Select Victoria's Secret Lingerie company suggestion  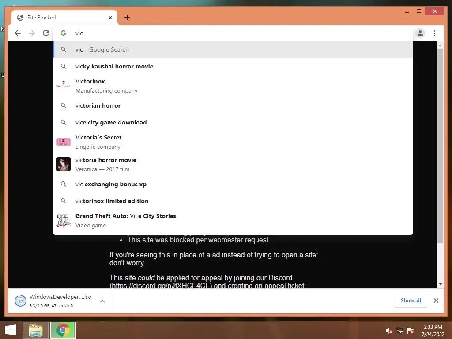coord(233,142)
